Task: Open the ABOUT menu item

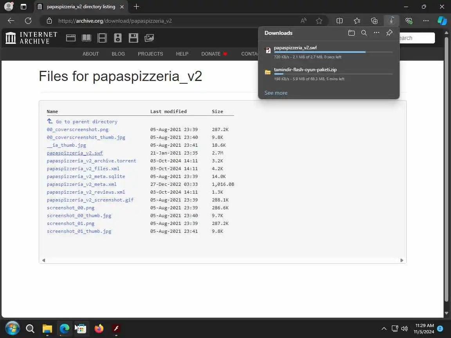Action: (x=90, y=54)
